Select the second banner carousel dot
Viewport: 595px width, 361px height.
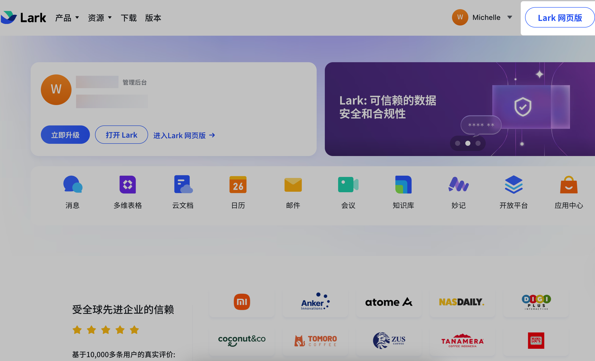468,143
